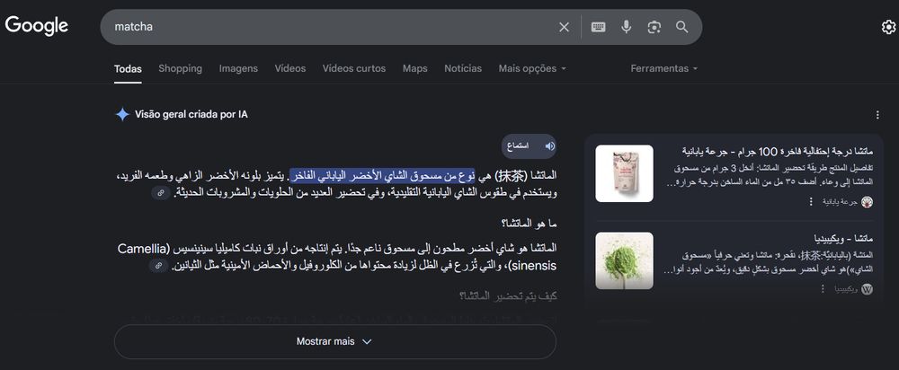Click the 'جرعة يابانية' source name label
The height and width of the screenshot is (370, 899).
click(x=840, y=201)
